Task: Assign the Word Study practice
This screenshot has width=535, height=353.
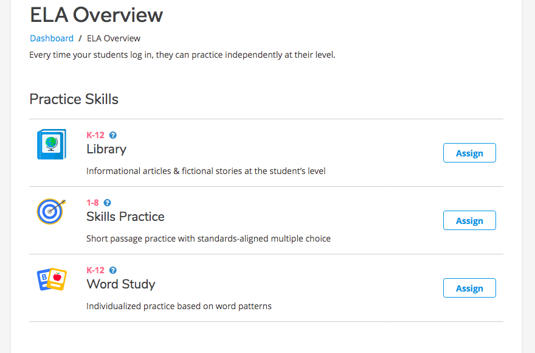Action: click(x=469, y=288)
